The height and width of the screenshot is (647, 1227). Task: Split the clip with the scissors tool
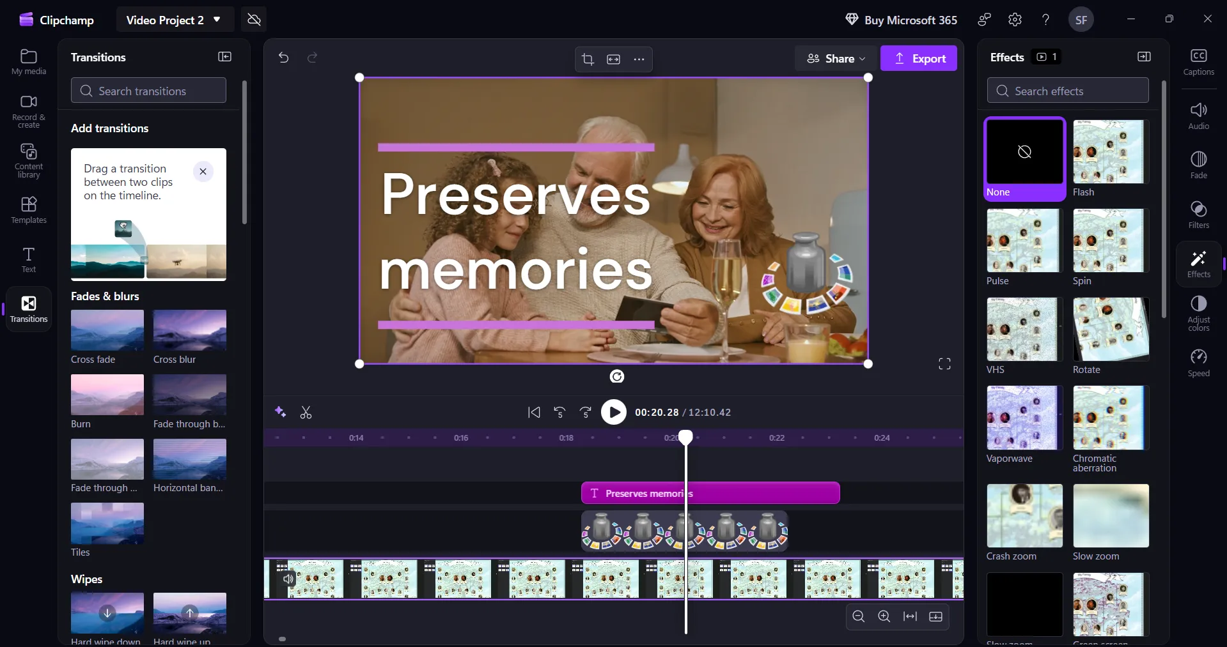coord(306,413)
